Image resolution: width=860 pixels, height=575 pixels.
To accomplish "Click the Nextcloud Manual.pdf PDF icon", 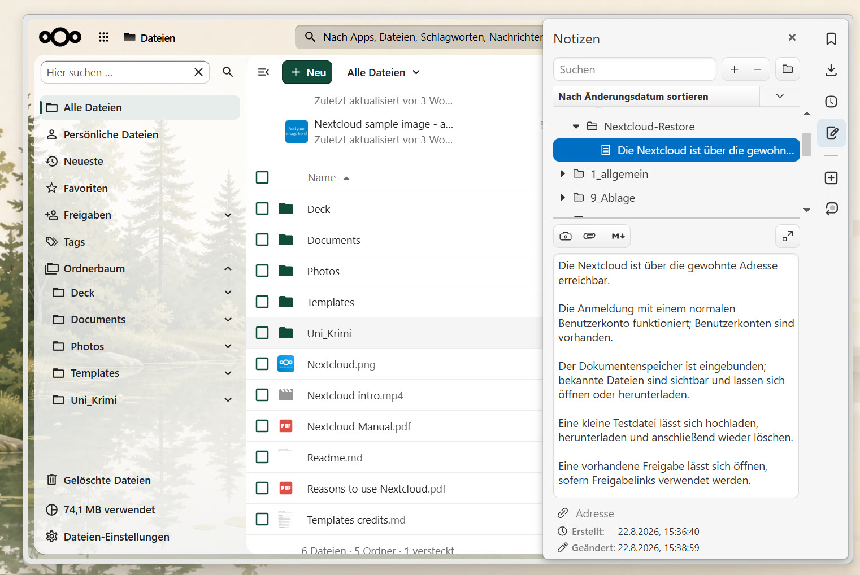I will [x=286, y=426].
